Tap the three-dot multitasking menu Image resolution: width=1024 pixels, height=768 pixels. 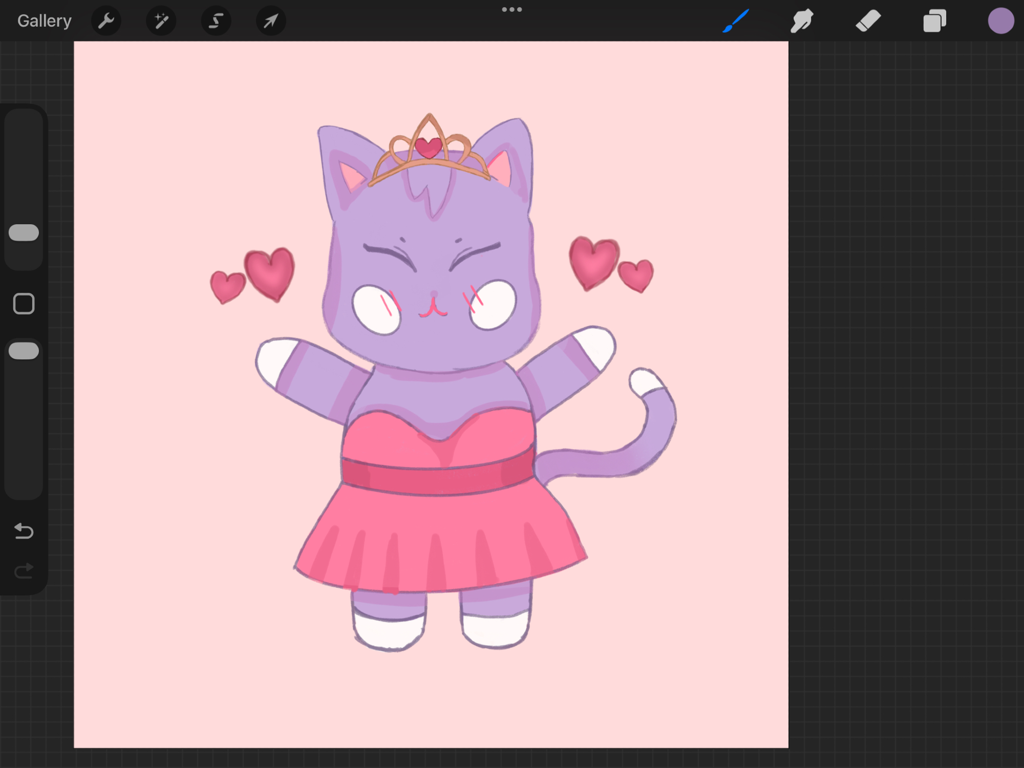pyautogui.click(x=511, y=10)
